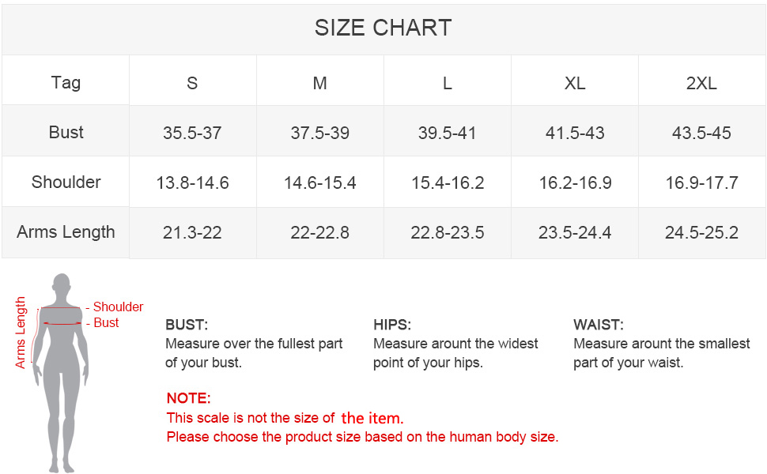Click the BUST: measuring instructions heading

[x=187, y=325]
